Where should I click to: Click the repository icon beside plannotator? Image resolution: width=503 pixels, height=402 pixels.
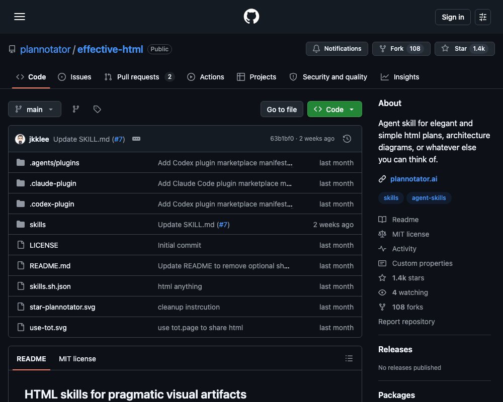pos(12,49)
